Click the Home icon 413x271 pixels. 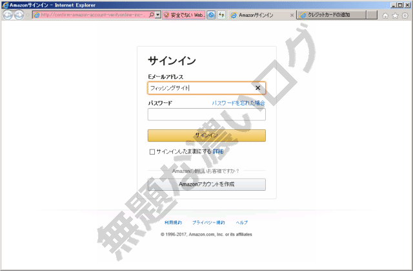385,16
